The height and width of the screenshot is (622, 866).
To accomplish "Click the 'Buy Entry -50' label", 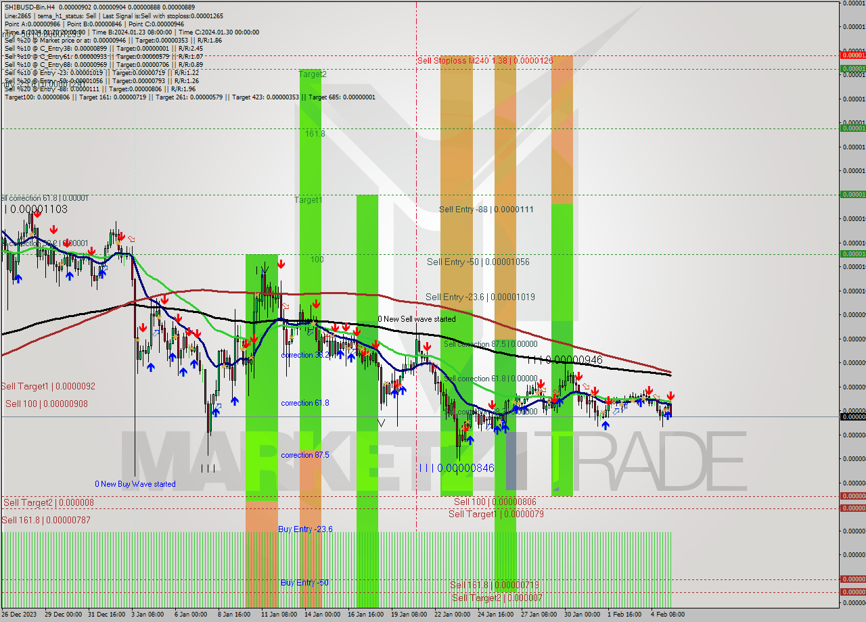I will (x=304, y=582).
